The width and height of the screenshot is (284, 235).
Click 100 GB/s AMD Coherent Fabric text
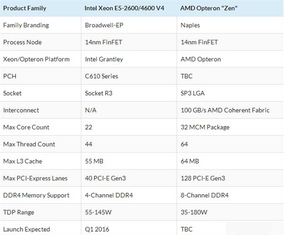coord(225,110)
